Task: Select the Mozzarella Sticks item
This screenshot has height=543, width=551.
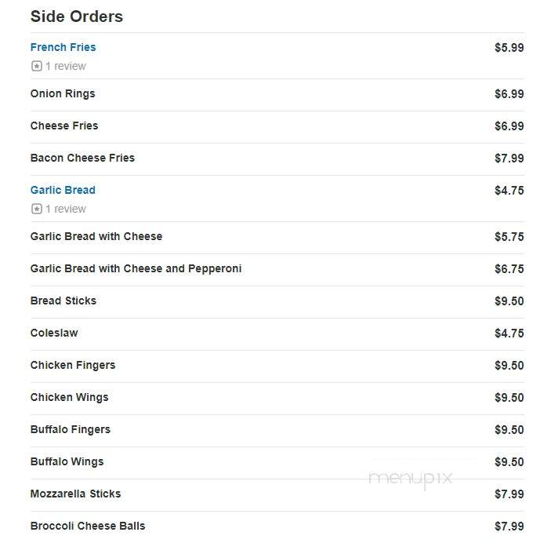Action: pyautogui.click(x=75, y=494)
